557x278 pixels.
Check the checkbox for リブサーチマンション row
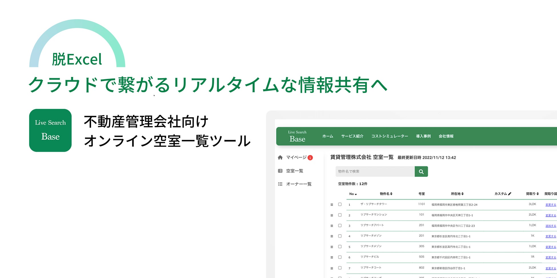coord(340,215)
